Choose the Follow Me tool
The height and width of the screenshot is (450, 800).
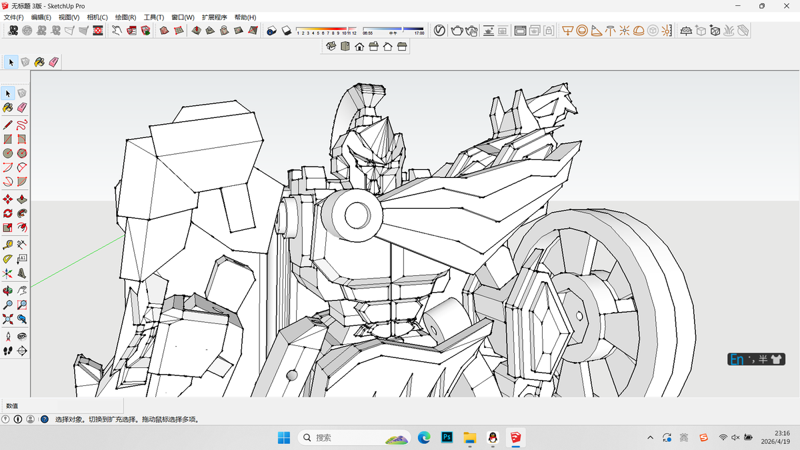coord(22,213)
